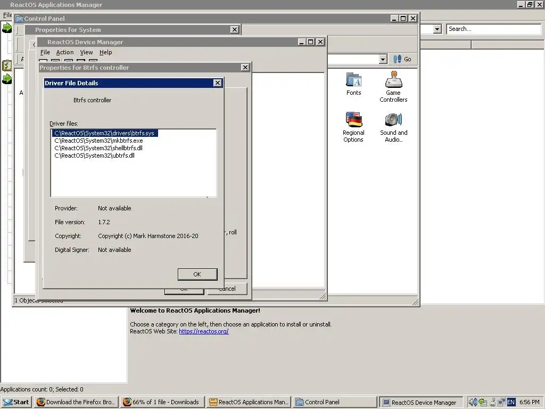This screenshot has width=545, height=409.
Task: Open Game Controllers in Control Panel
Action: point(393,87)
